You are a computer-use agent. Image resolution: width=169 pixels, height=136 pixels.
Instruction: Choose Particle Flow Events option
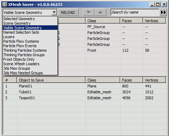pyautogui.click(x=30, y=46)
